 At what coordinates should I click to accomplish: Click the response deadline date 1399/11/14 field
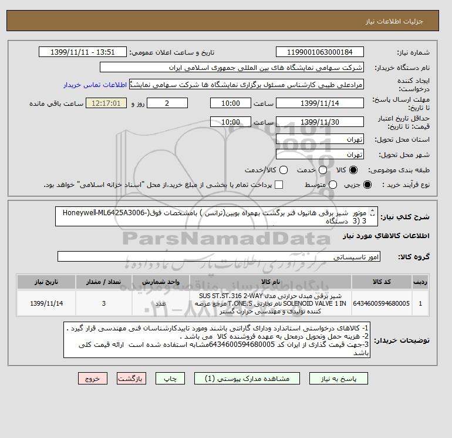320,103
